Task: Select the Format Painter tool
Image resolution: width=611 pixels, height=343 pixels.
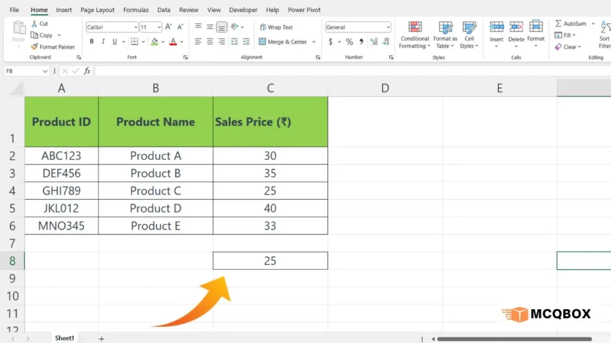Action: click(x=53, y=46)
